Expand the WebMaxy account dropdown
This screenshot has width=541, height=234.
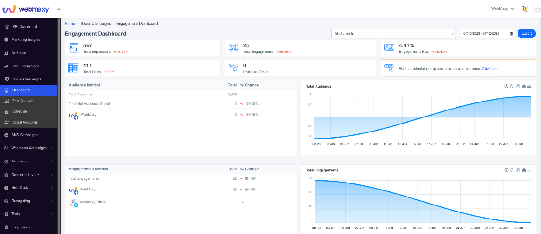click(x=503, y=9)
